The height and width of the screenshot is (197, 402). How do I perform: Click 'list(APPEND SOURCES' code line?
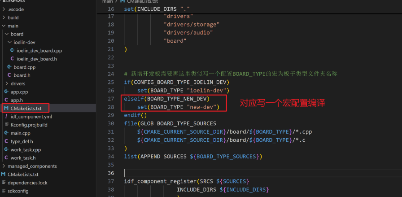[x=193, y=157]
